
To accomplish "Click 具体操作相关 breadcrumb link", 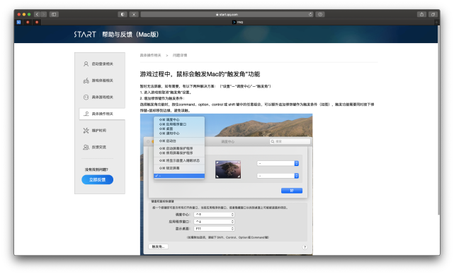I will (x=151, y=55).
